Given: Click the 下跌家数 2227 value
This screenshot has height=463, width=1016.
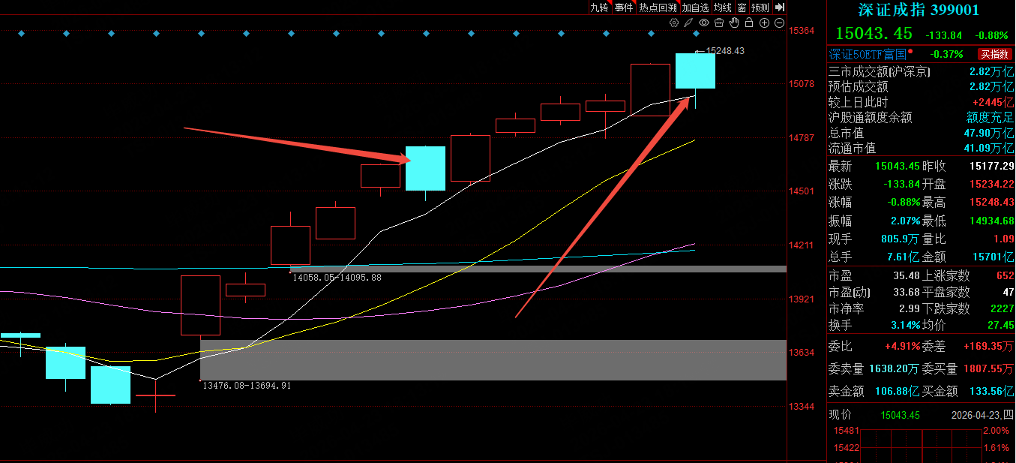Looking at the screenshot, I should pyautogui.click(x=1001, y=308).
